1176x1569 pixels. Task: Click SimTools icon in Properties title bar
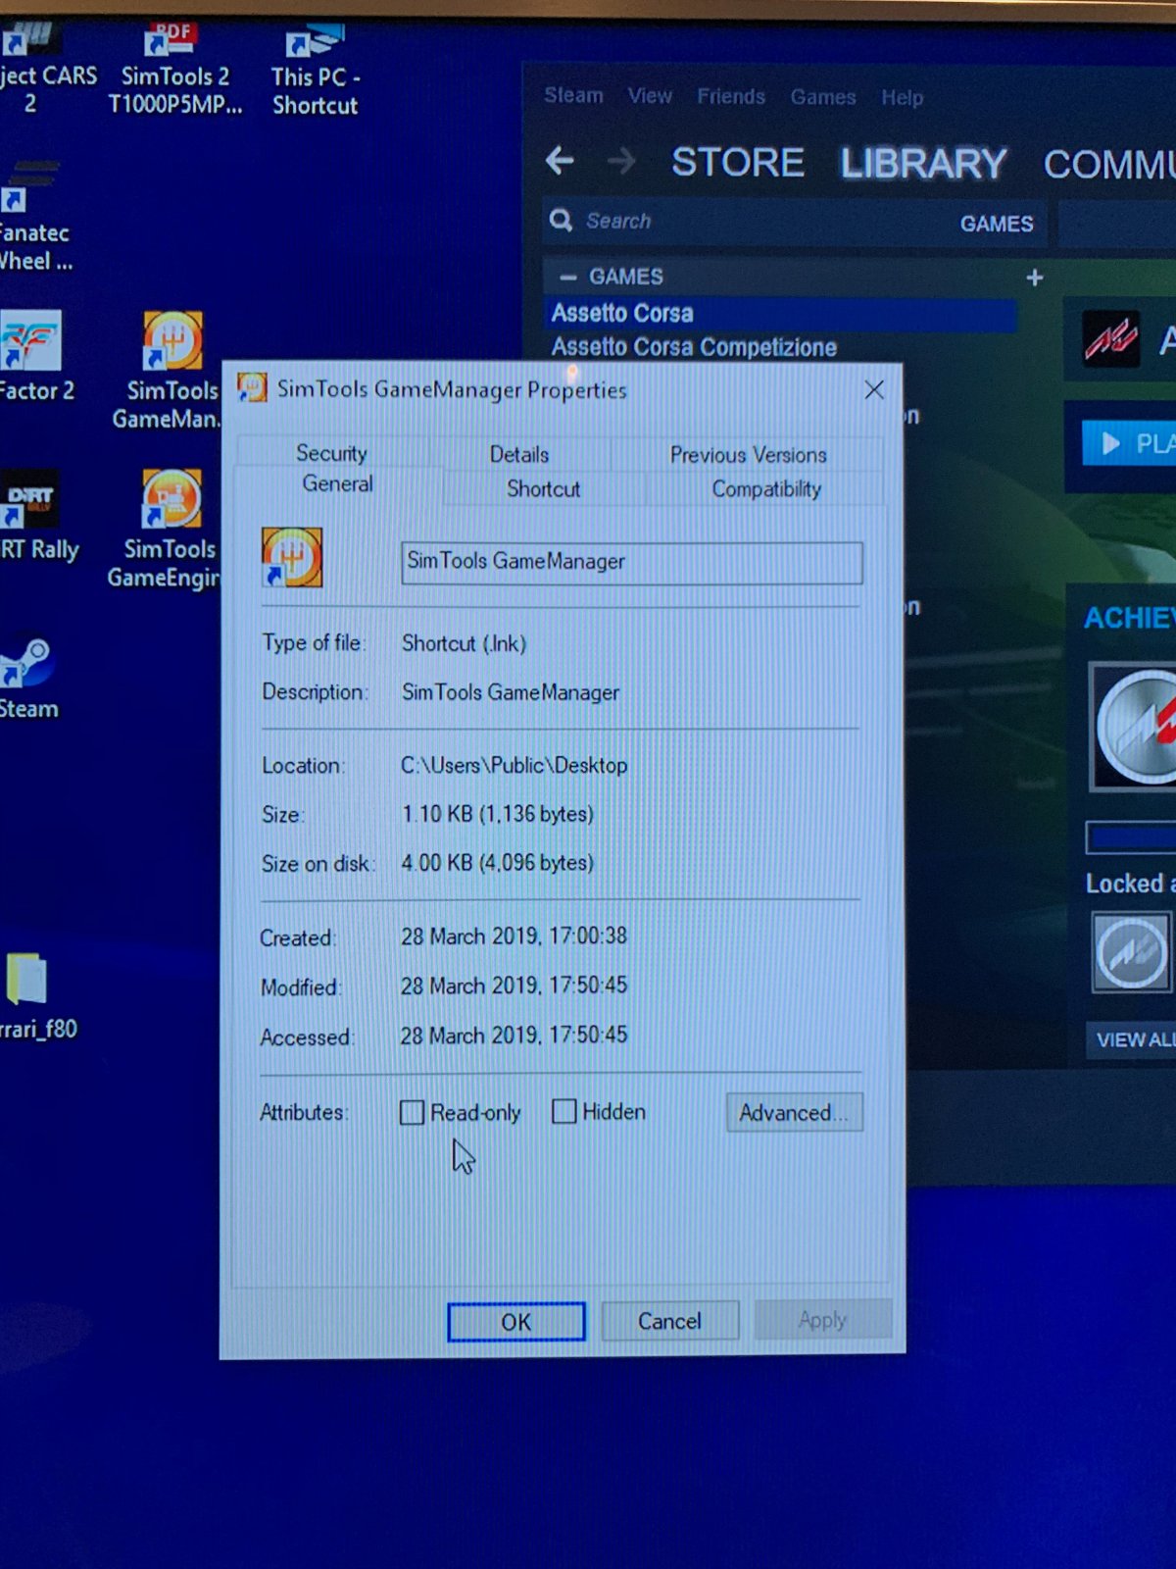[252, 388]
